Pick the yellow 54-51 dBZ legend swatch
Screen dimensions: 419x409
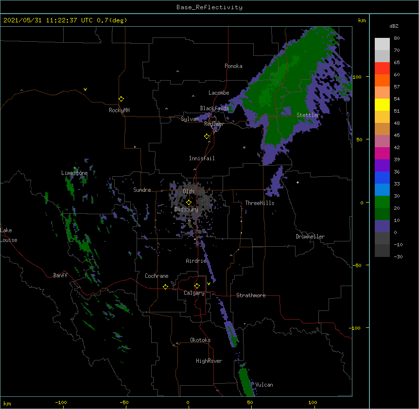(382, 104)
